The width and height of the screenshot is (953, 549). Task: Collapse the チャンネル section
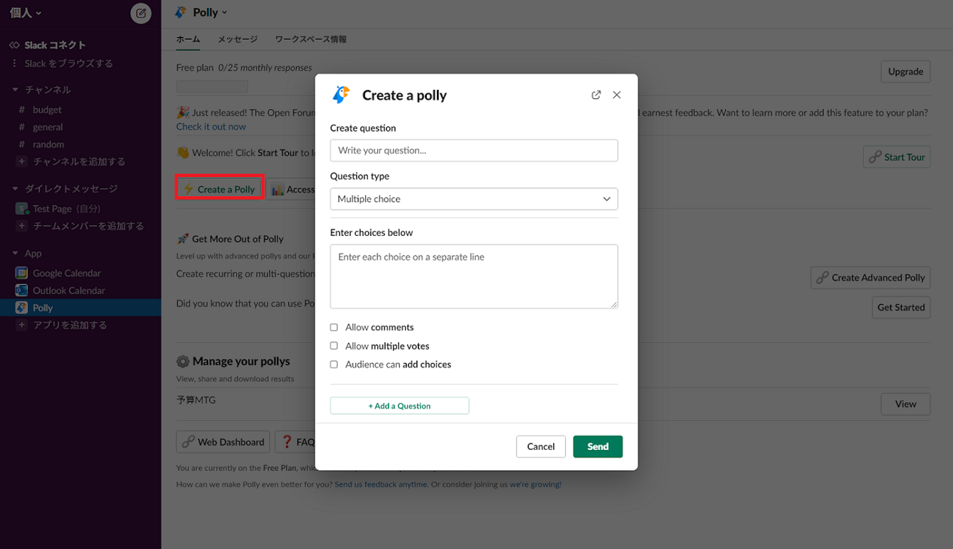[x=15, y=89]
